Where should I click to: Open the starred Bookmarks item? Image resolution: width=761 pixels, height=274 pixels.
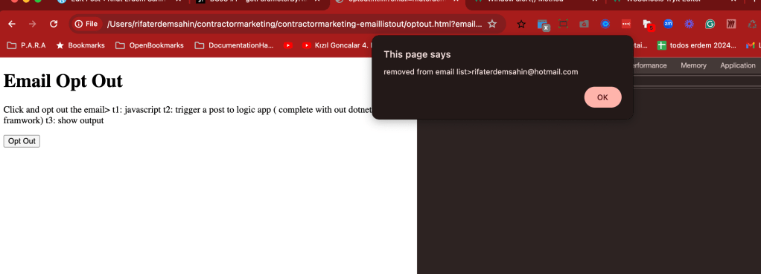(x=80, y=45)
